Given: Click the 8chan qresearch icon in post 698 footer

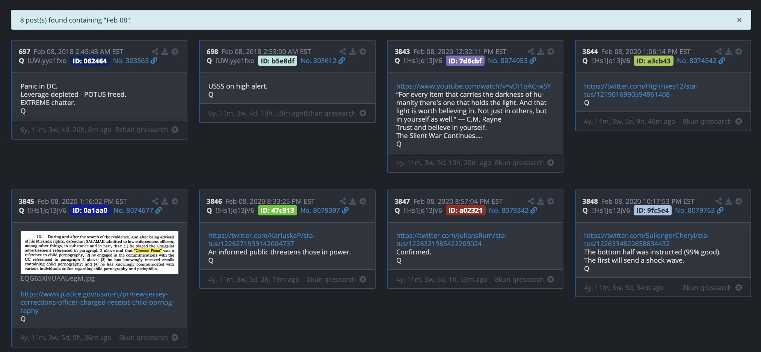Looking at the screenshot, I should pos(363,113).
